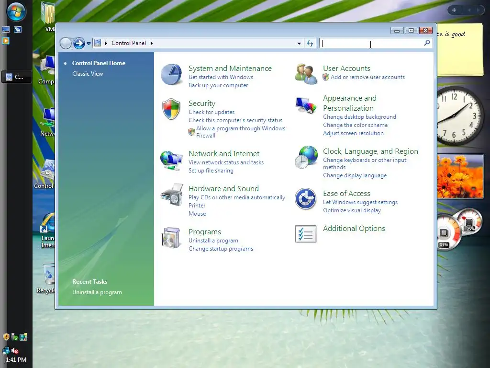Click Add or remove user accounts

[x=367, y=77]
